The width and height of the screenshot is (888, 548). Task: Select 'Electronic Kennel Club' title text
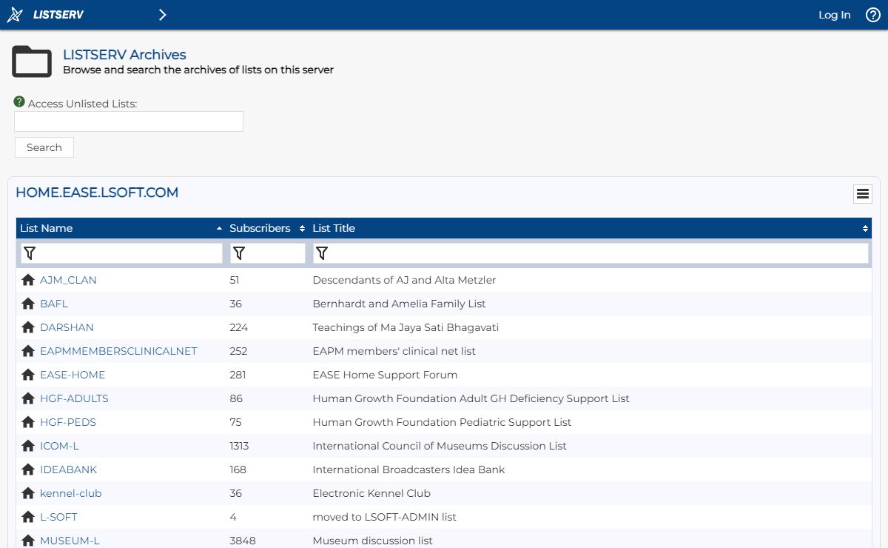pos(371,493)
